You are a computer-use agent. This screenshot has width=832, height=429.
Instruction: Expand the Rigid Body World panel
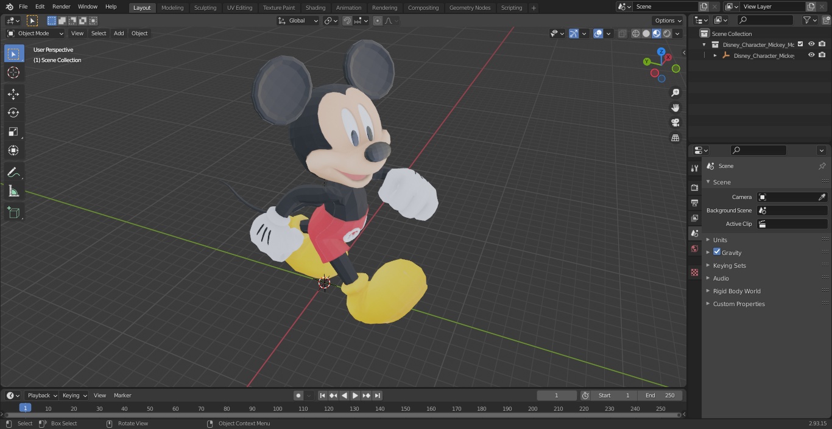click(x=736, y=291)
